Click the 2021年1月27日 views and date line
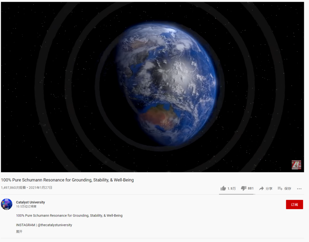This screenshot has height=242, width=309. pyautogui.click(x=27, y=188)
